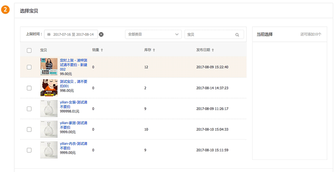Open the 全部类目 category dropdown
Screen dimensions: 334x172
(x=153, y=35)
